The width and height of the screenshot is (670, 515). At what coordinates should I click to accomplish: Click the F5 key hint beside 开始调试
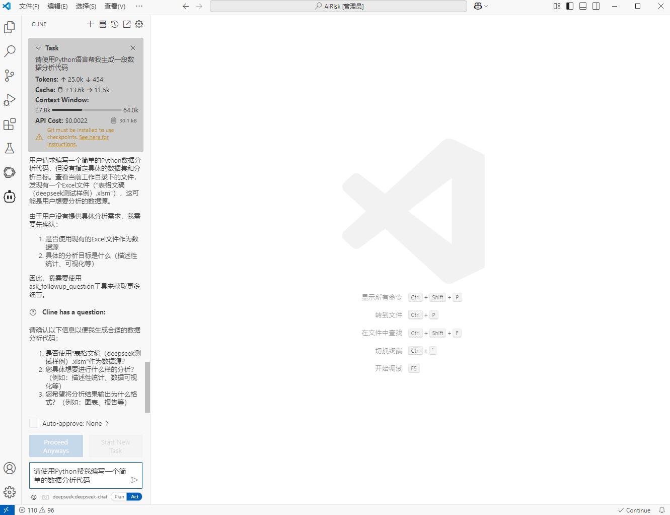414,368
